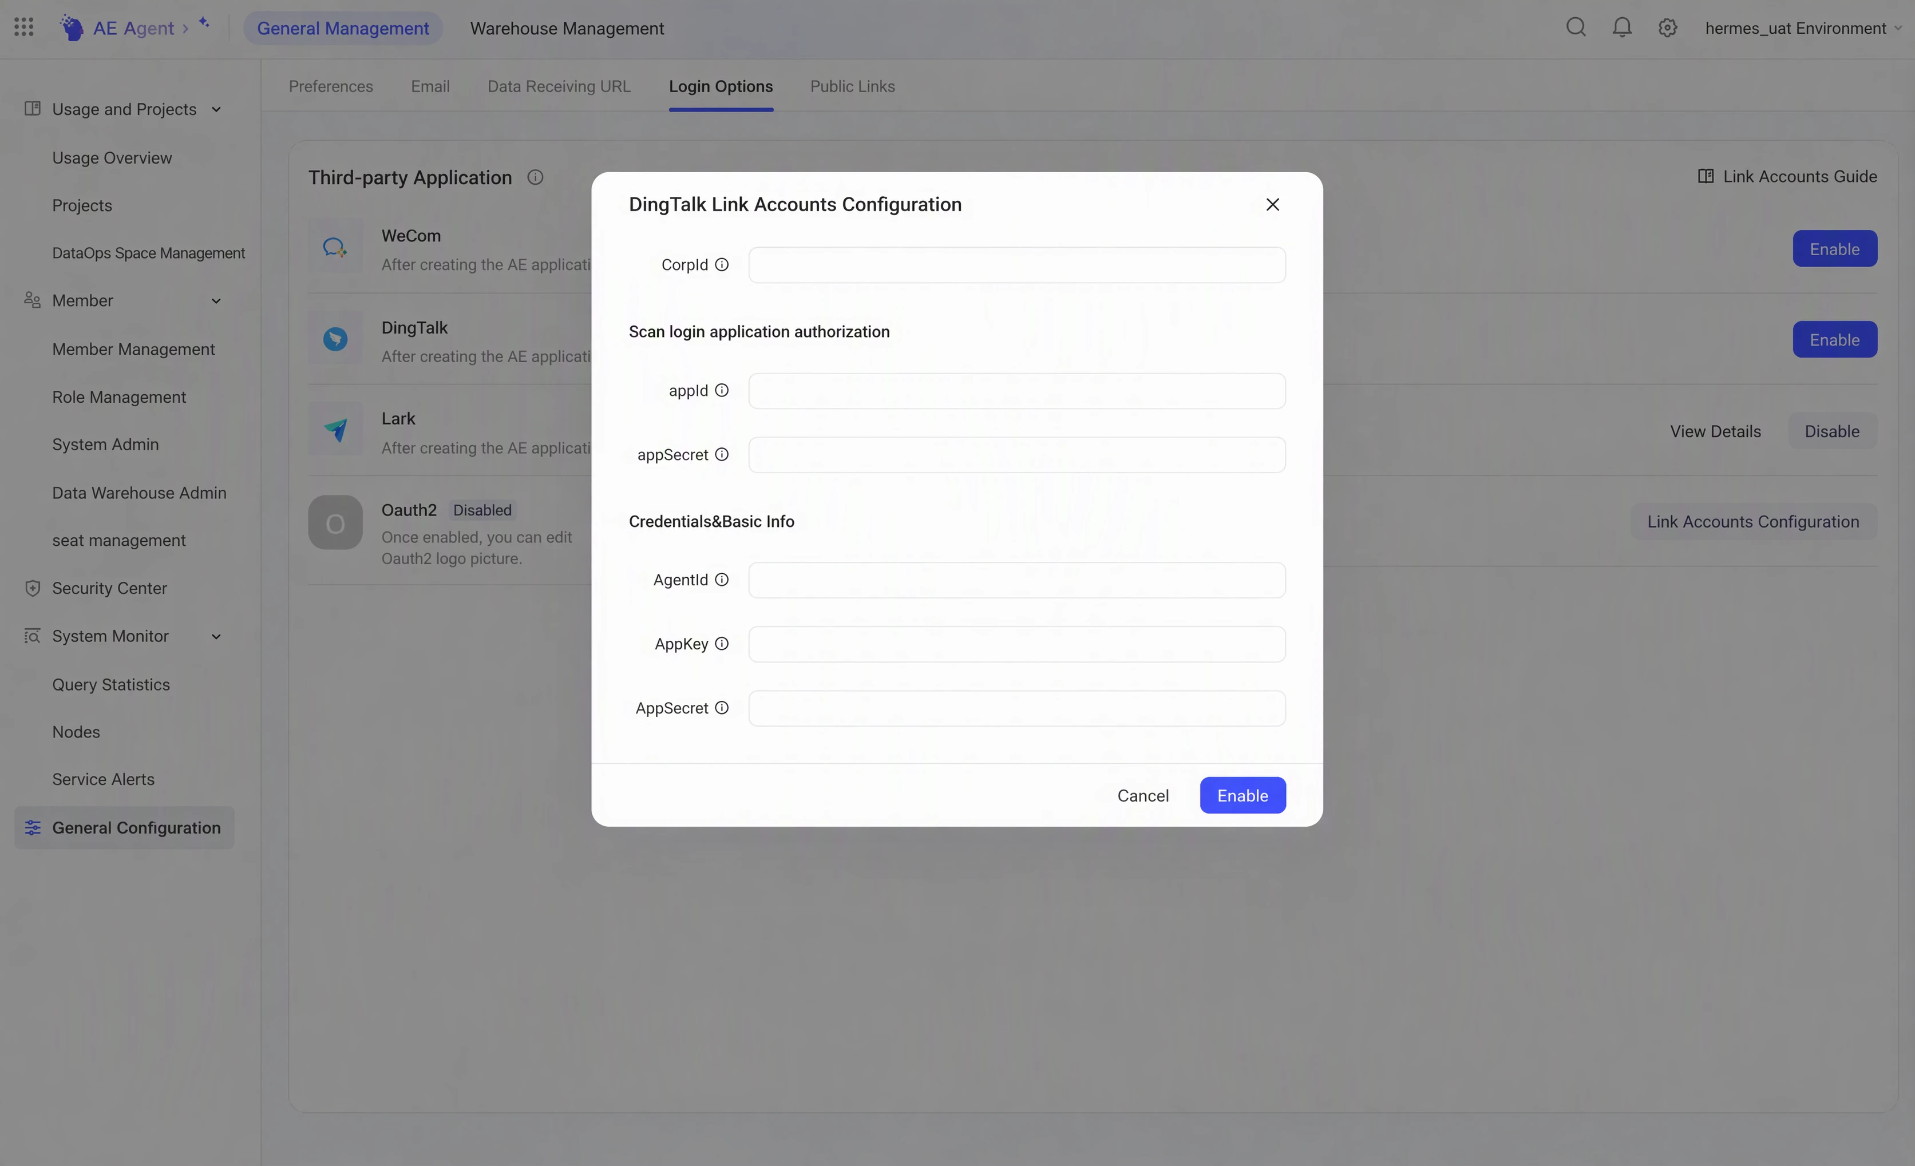Open Nodes in sidebar
This screenshot has height=1166, width=1915.
pyautogui.click(x=76, y=732)
